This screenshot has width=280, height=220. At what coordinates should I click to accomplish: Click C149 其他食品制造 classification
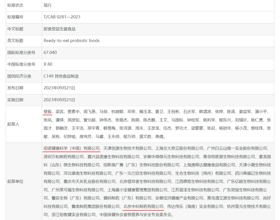61,76
